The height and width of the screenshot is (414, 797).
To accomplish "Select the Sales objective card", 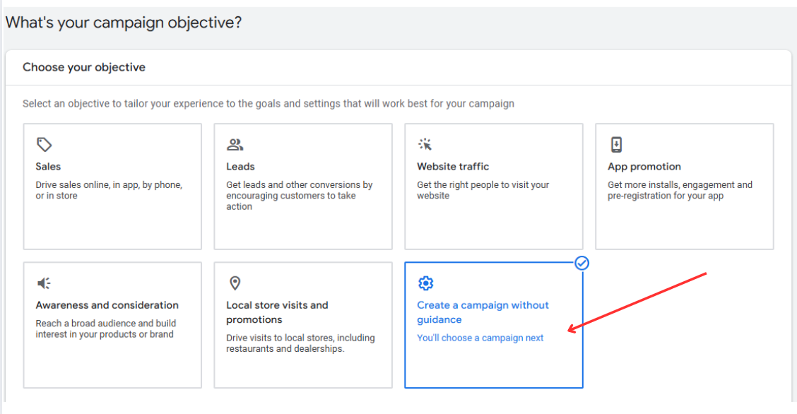I will (x=112, y=187).
